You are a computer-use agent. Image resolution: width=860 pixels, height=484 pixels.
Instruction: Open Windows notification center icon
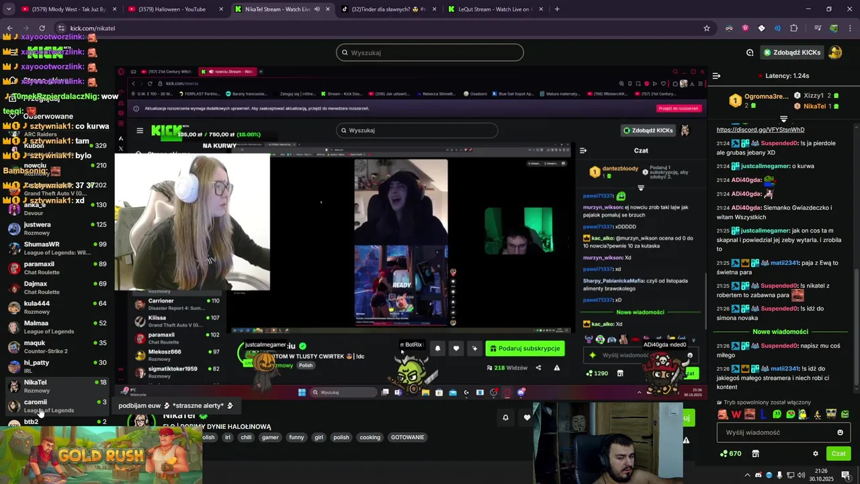point(846,475)
